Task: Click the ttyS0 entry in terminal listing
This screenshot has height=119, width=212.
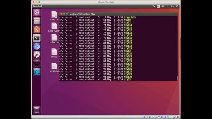Action: pyautogui.click(x=127, y=20)
